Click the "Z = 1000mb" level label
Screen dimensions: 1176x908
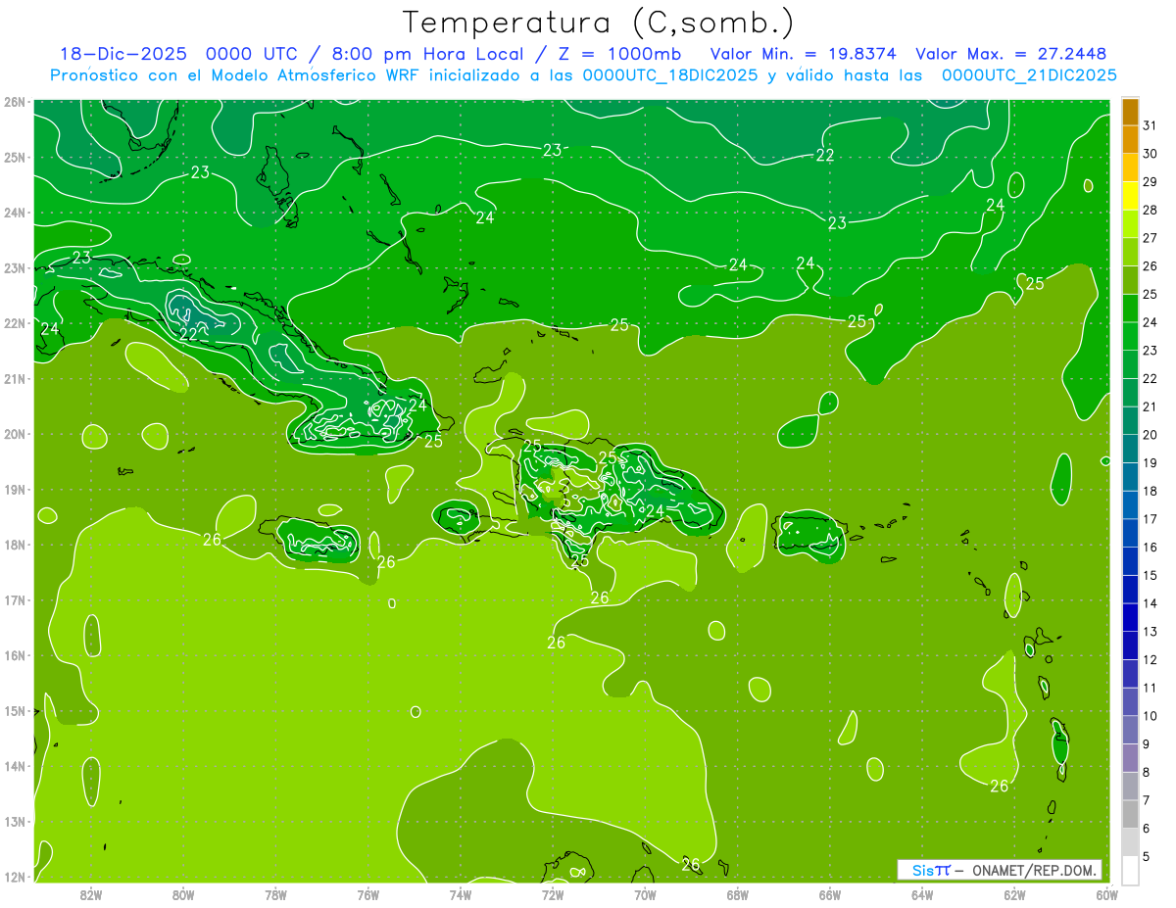coord(619,54)
